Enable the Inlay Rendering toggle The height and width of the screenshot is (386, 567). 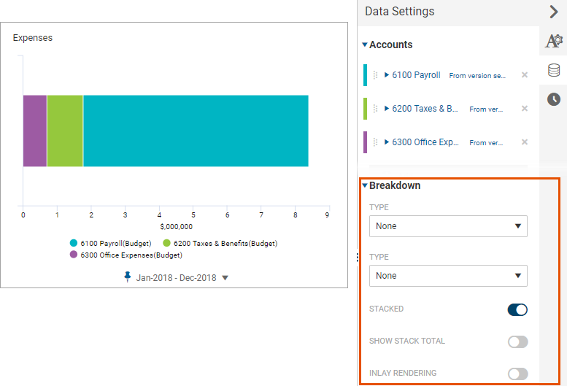tap(517, 374)
